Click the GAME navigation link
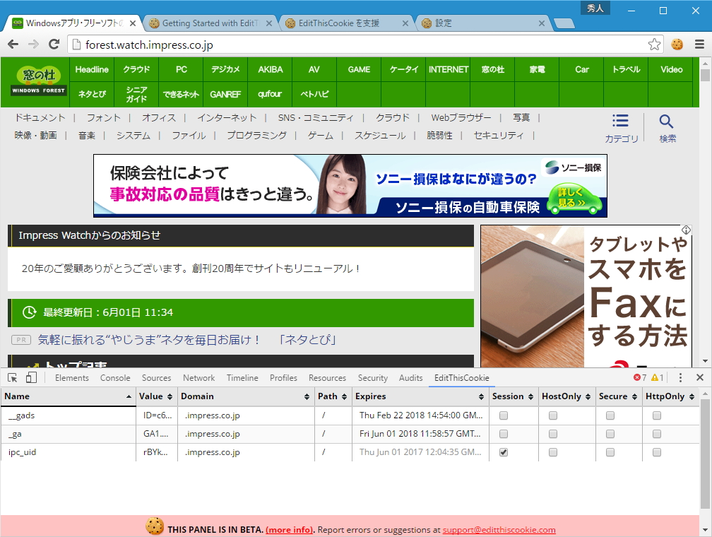 pyautogui.click(x=359, y=69)
